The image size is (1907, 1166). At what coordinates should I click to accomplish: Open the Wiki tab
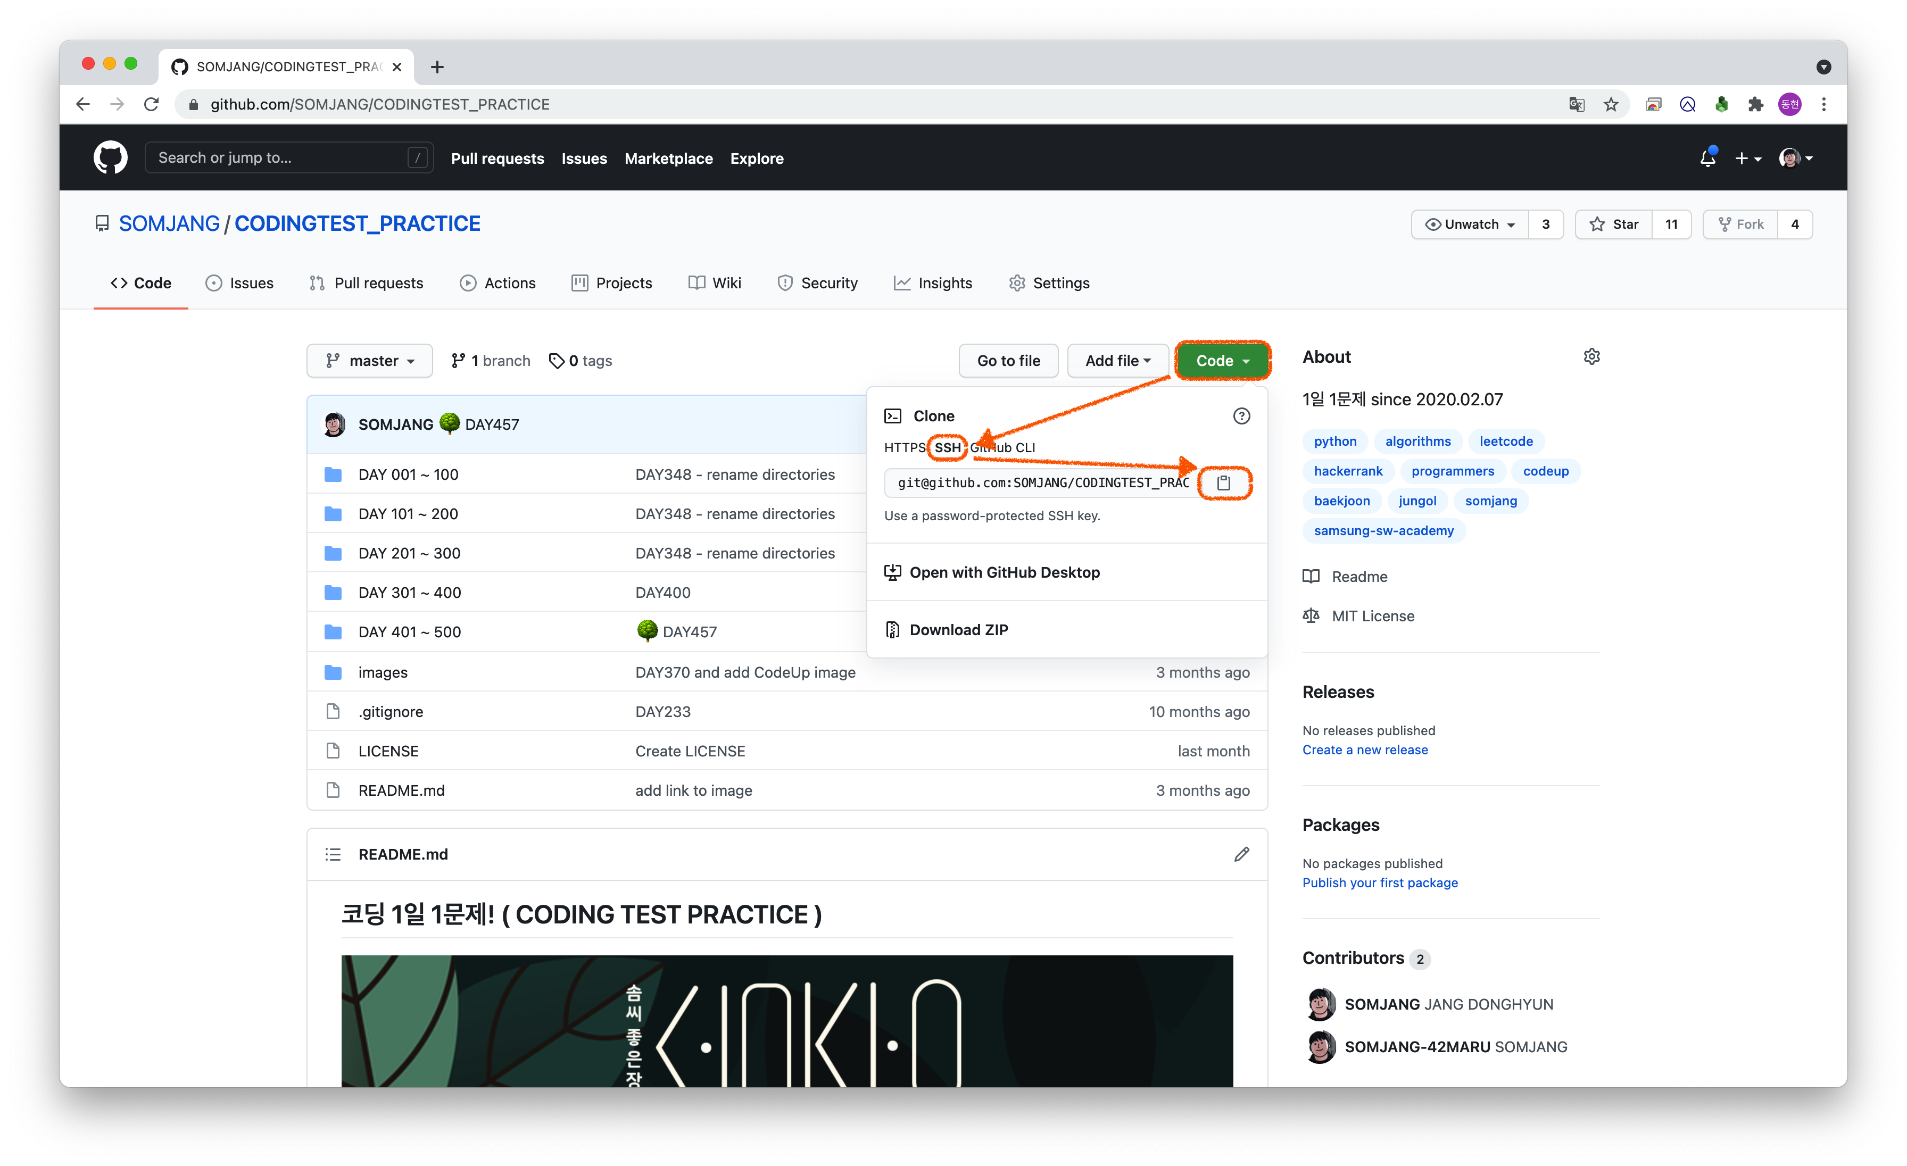point(715,283)
